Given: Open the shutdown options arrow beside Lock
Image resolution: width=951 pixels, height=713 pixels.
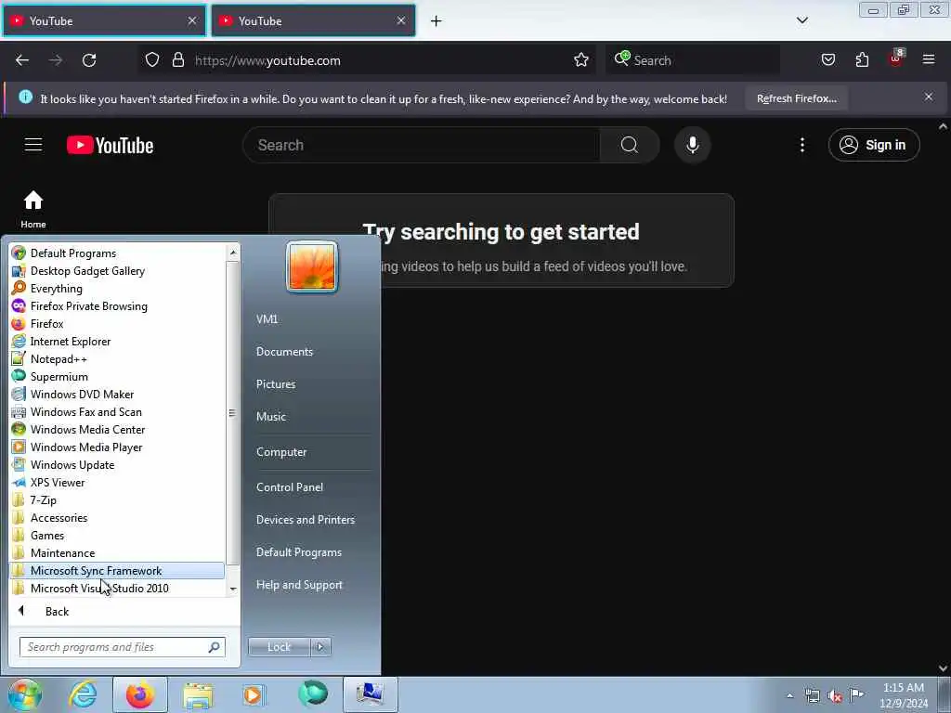Looking at the screenshot, I should (320, 647).
